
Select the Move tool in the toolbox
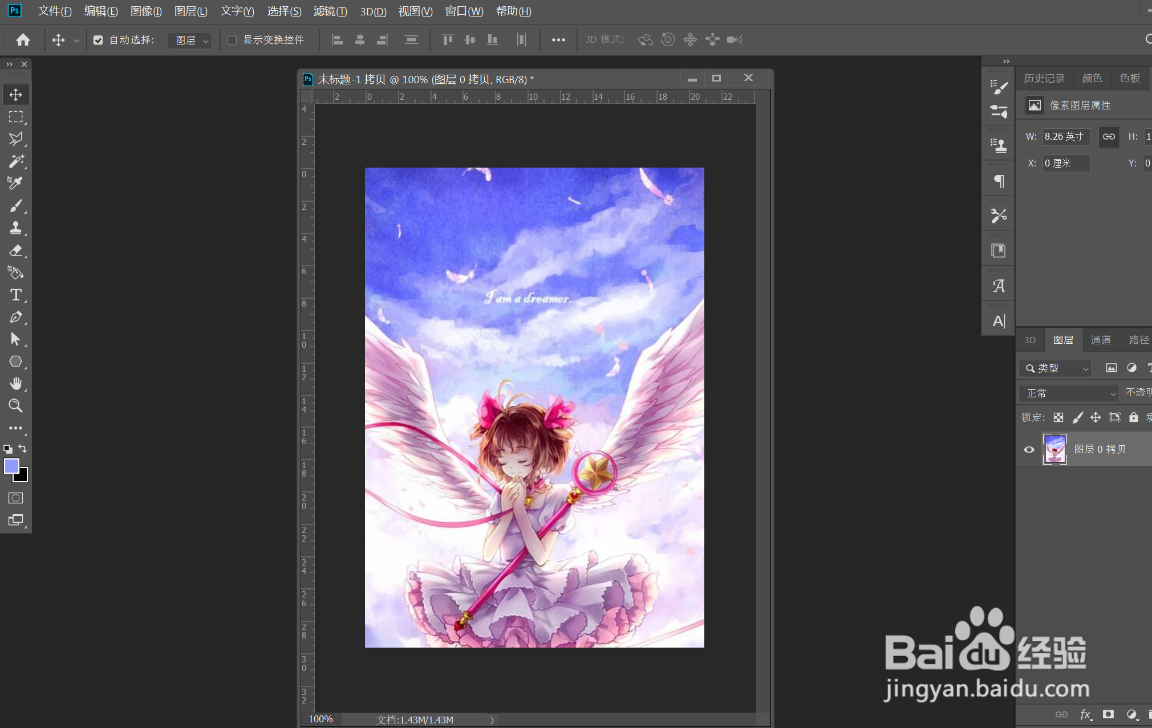click(15, 94)
